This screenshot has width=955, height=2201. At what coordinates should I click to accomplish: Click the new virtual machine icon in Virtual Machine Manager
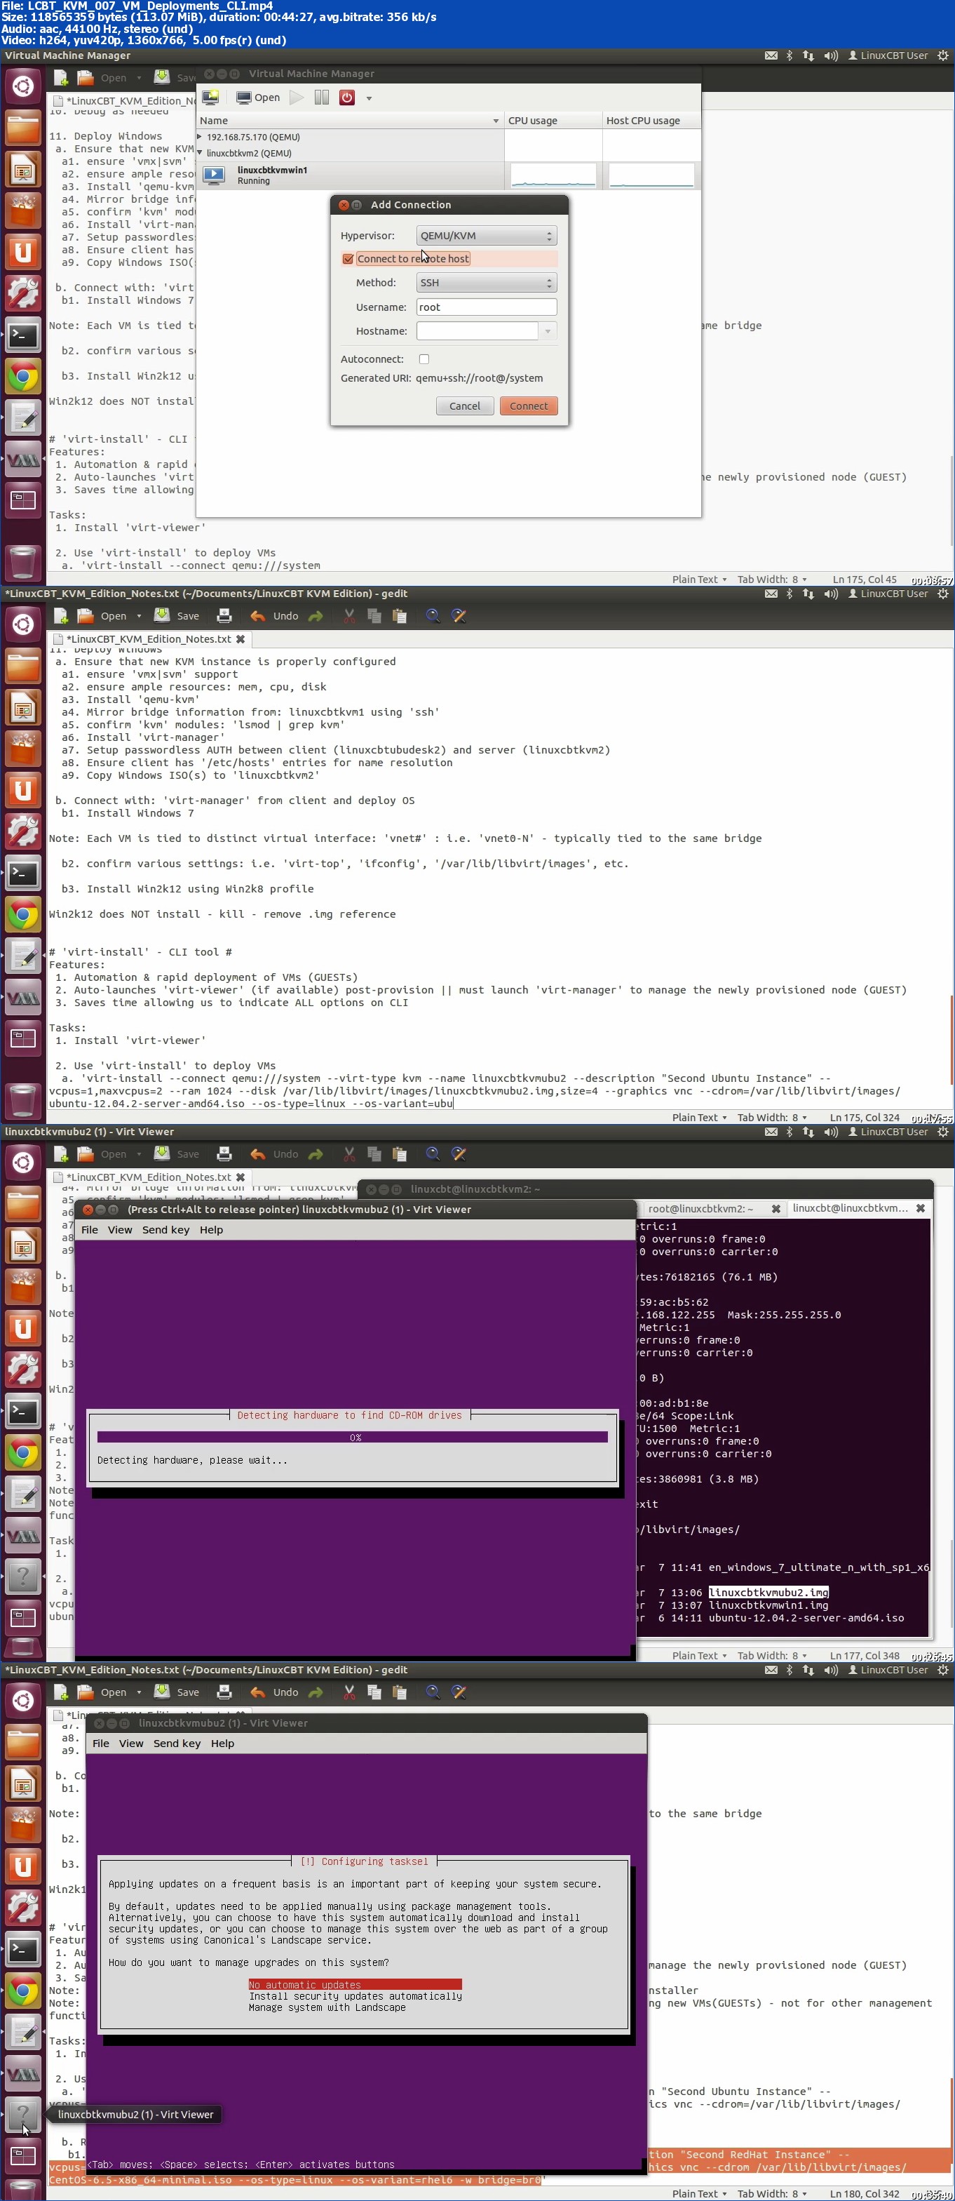point(210,98)
